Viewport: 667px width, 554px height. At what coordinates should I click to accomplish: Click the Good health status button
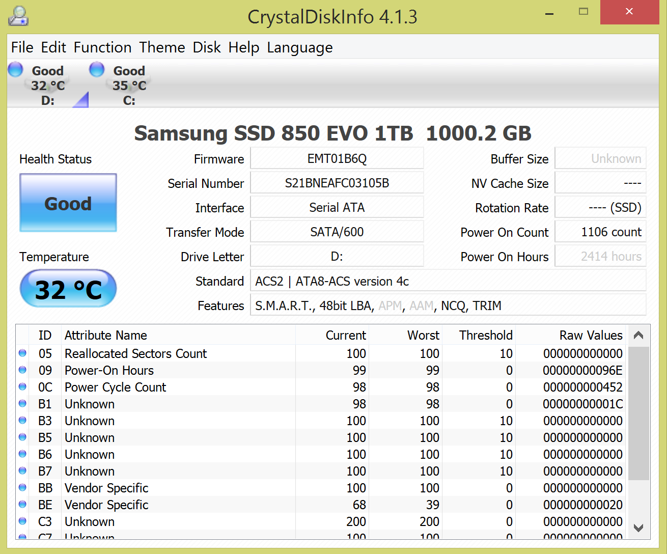click(x=68, y=203)
